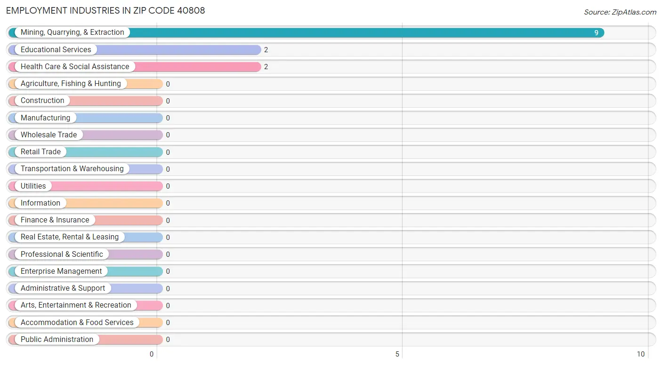Click the Health Care & Social Assistance label
This screenshot has width=662, height=365.
[x=75, y=67]
